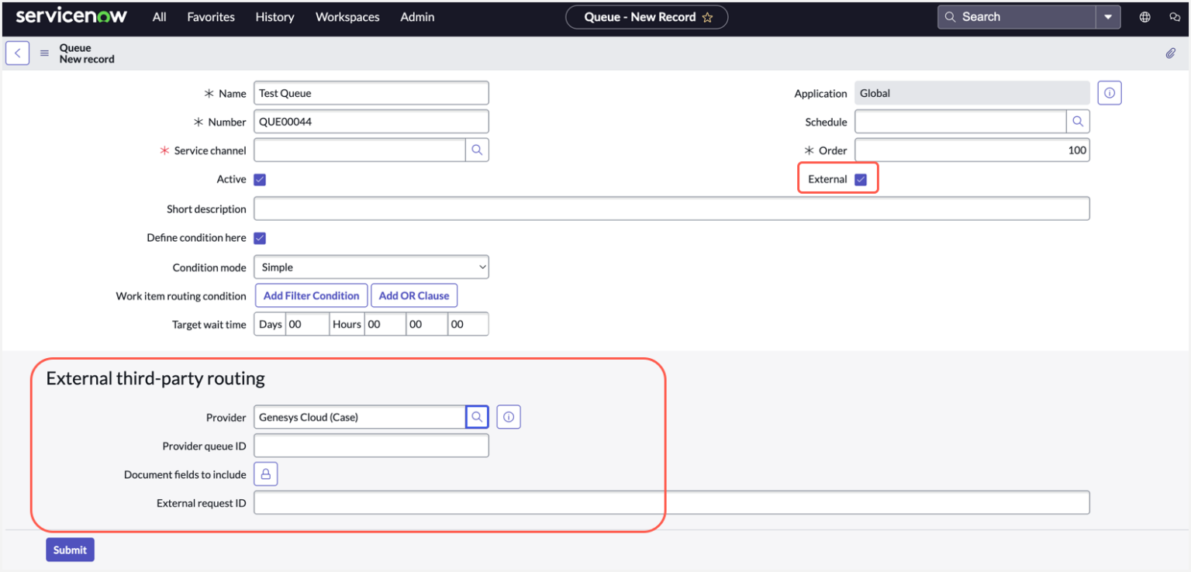
Task: Expand the search bar dropdown arrow
Action: (1109, 16)
